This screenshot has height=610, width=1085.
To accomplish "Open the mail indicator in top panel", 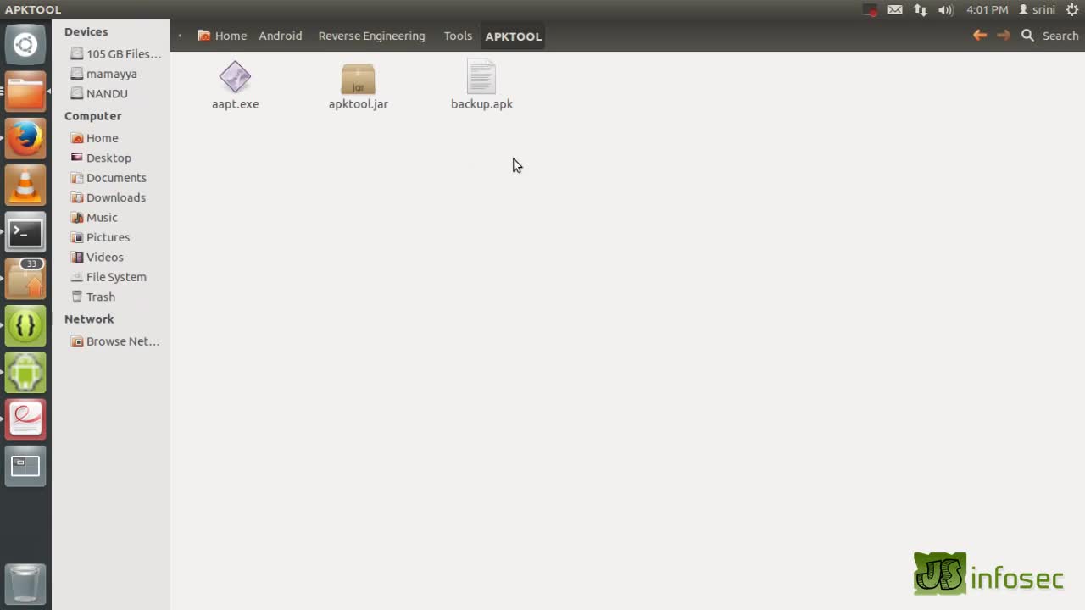I will click(x=895, y=10).
